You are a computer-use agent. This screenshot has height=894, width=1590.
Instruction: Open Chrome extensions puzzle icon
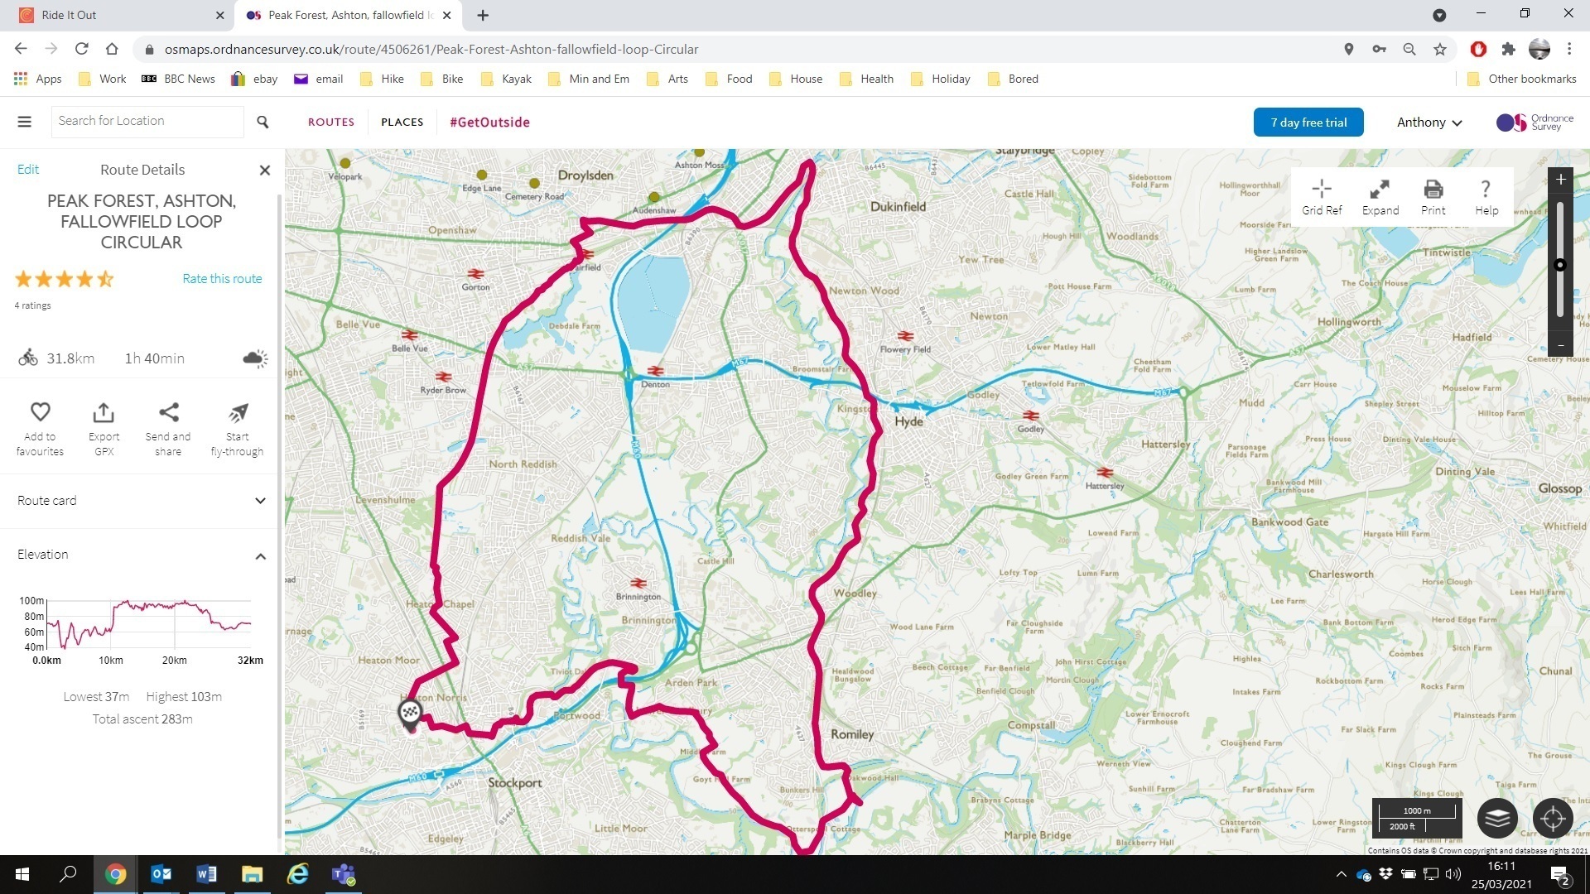pos(1509,49)
